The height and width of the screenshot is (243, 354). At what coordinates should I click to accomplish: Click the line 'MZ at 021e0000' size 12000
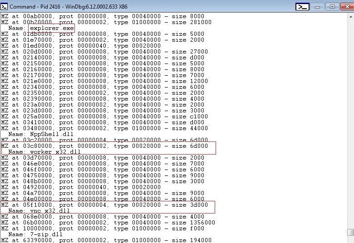104,81
